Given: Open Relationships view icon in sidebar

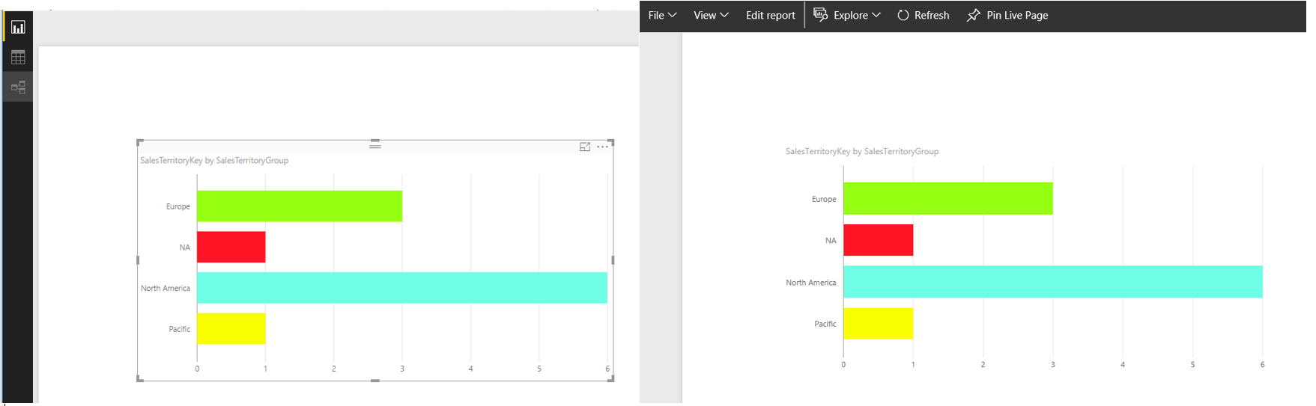Looking at the screenshot, I should [x=18, y=87].
